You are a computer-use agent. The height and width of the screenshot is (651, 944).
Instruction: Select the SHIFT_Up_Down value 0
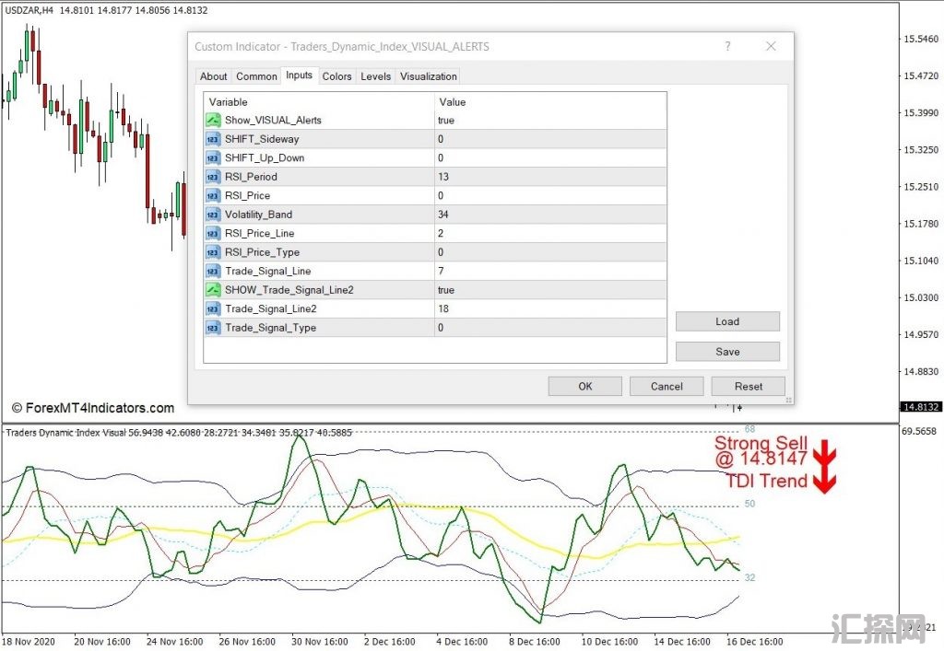click(441, 158)
